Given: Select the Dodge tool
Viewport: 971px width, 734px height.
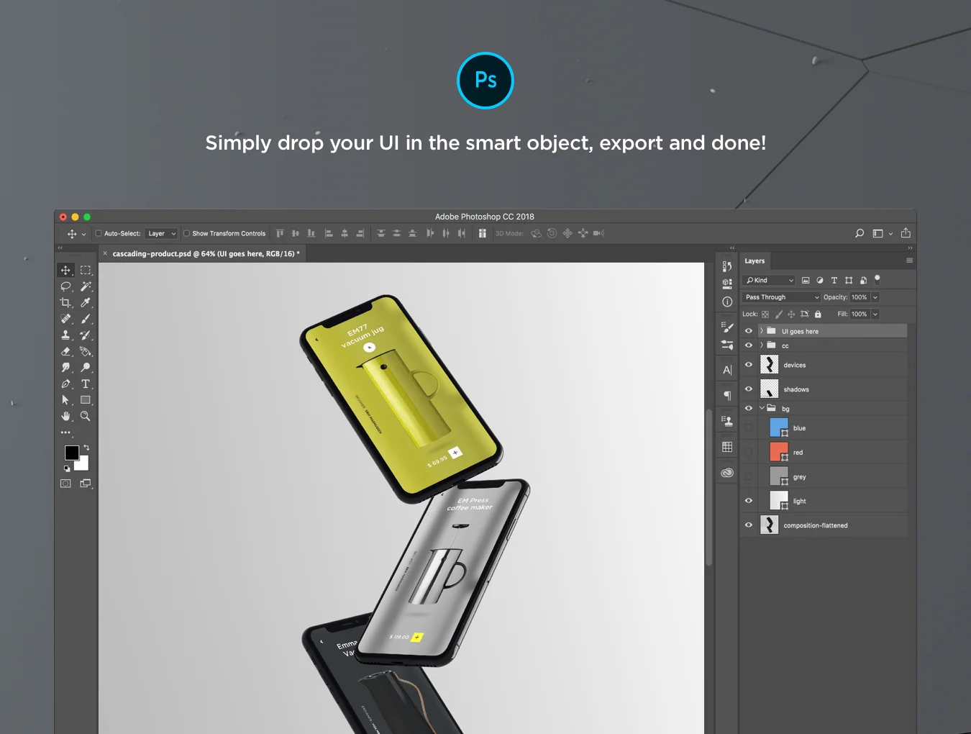Looking at the screenshot, I should pos(86,368).
